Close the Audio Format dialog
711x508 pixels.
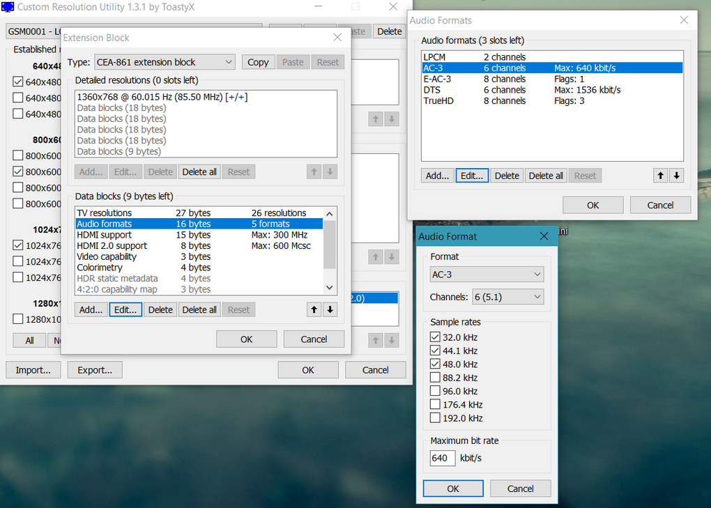point(544,236)
